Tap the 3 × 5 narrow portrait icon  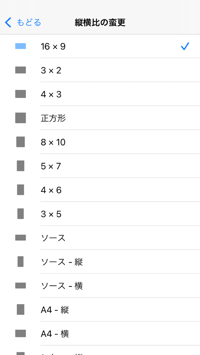20,214
